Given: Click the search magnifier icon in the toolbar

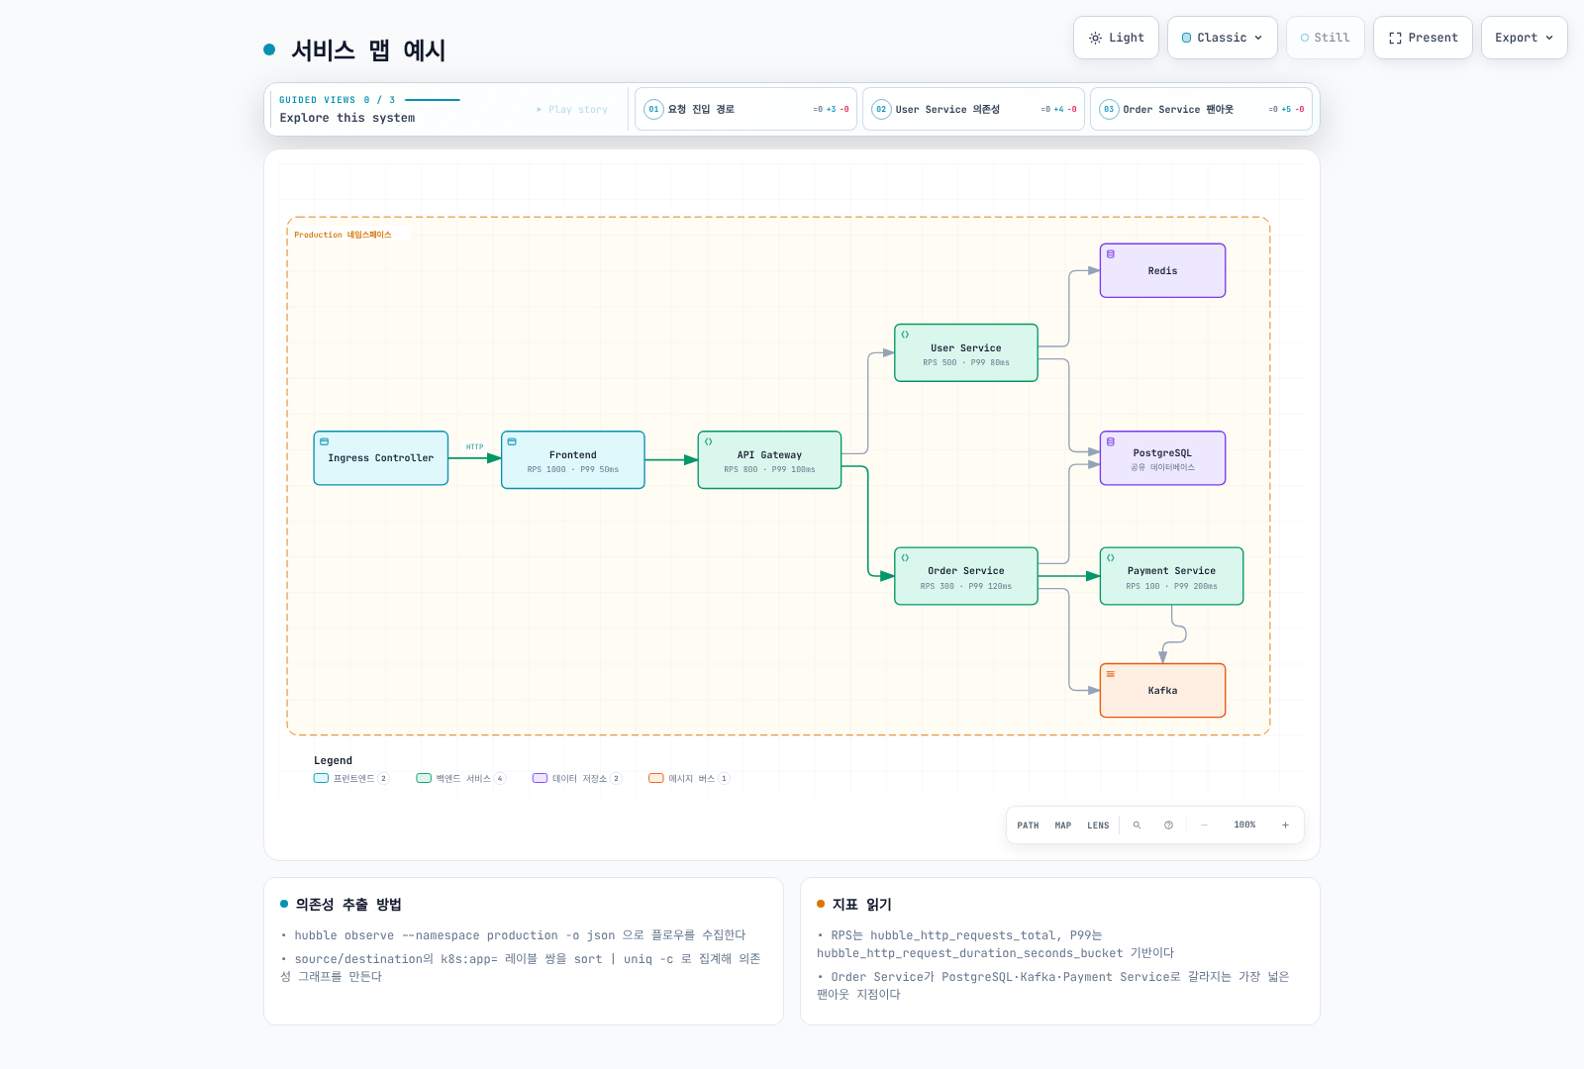Looking at the screenshot, I should 1137,825.
